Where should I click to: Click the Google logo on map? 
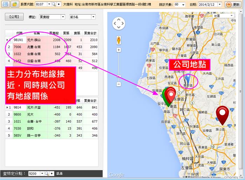point(117,174)
